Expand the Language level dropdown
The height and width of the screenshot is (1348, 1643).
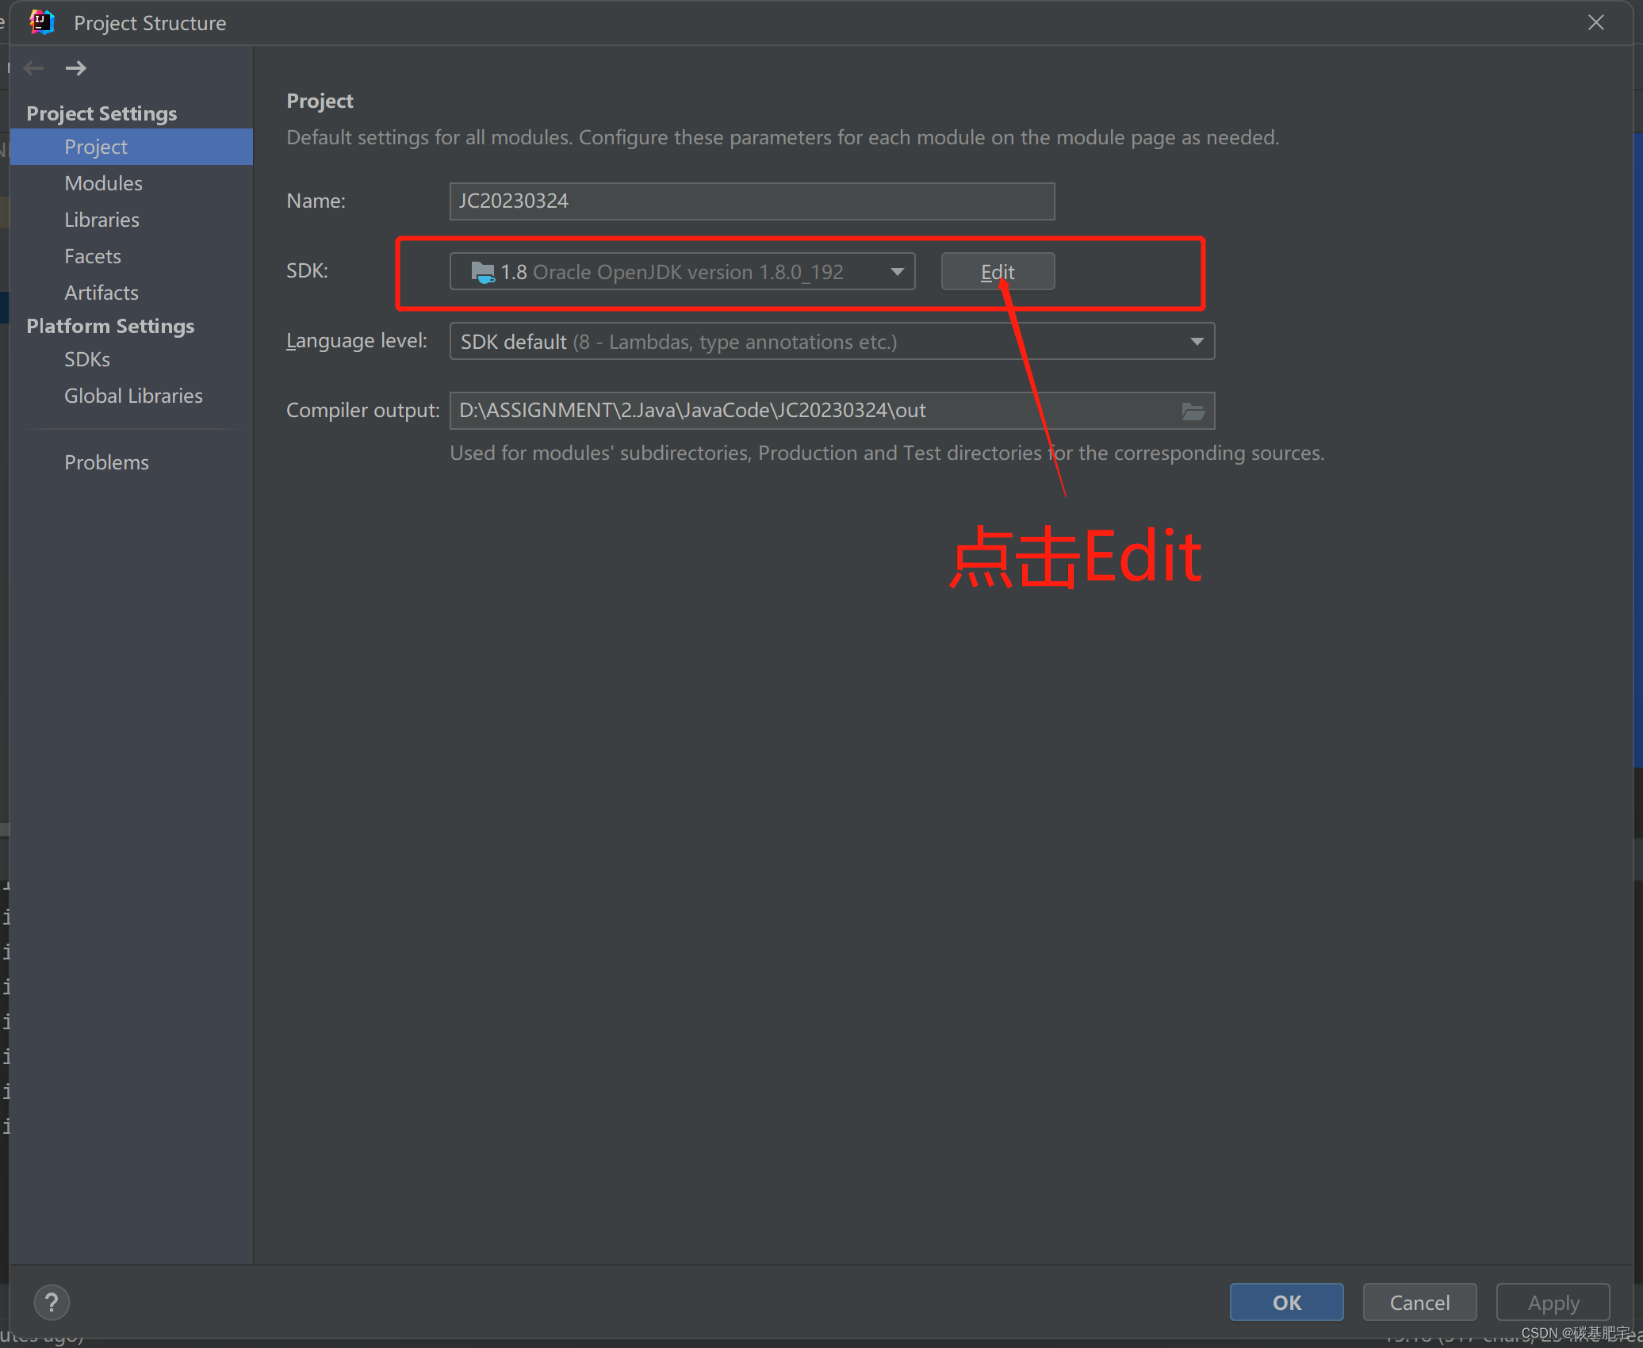click(x=1197, y=341)
